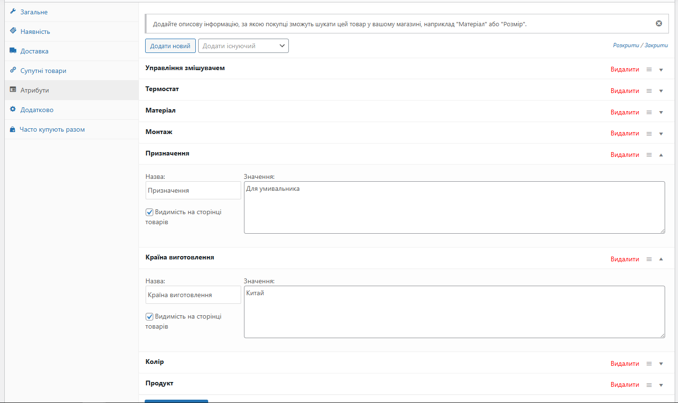Screen dimensions: 678x403
Task: Expand the Монтаж attribute row
Action: pyautogui.click(x=661, y=134)
